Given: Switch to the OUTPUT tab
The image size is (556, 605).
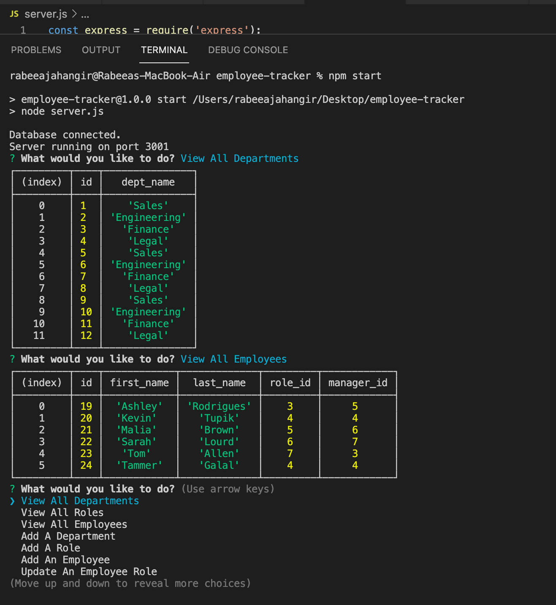Looking at the screenshot, I should pos(101,50).
